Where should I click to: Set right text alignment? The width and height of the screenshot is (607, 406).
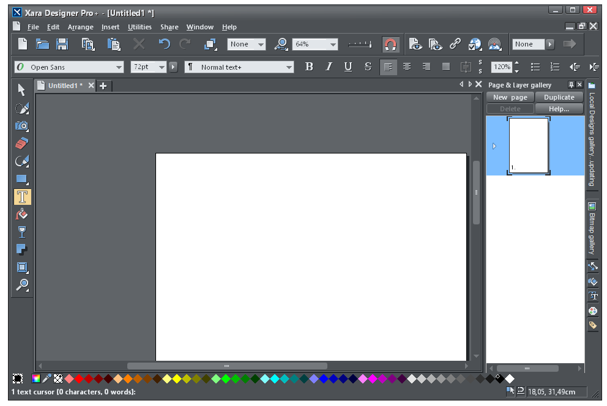click(426, 67)
